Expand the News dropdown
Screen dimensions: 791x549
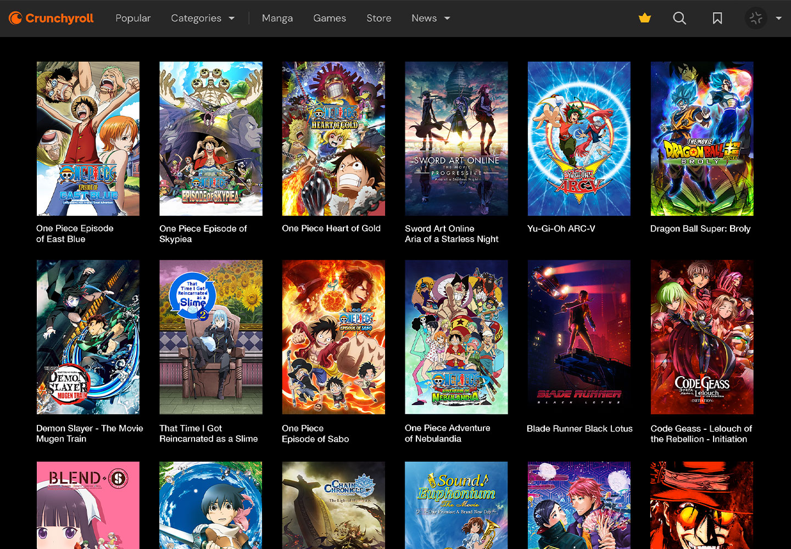coord(431,18)
